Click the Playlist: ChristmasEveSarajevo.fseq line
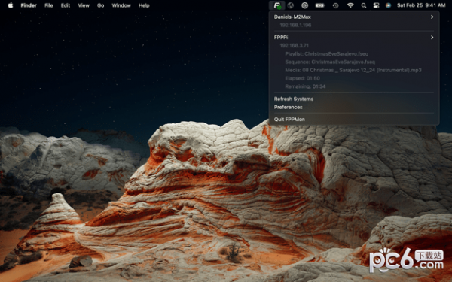The width and height of the screenshot is (452, 282). pos(327,54)
